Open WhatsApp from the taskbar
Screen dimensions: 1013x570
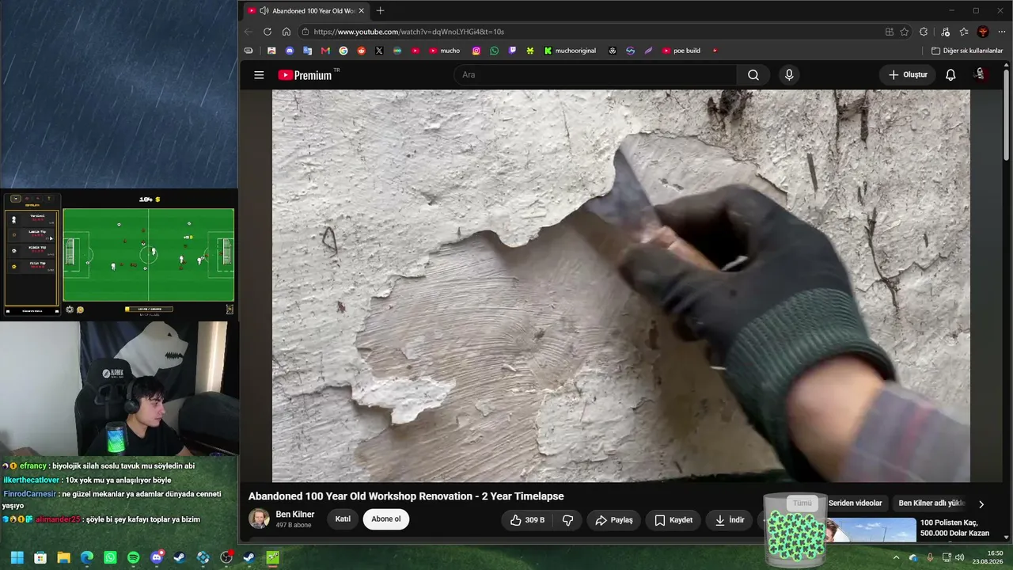[110, 557]
